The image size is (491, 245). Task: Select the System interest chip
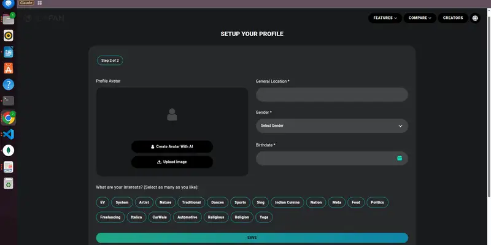click(122, 203)
